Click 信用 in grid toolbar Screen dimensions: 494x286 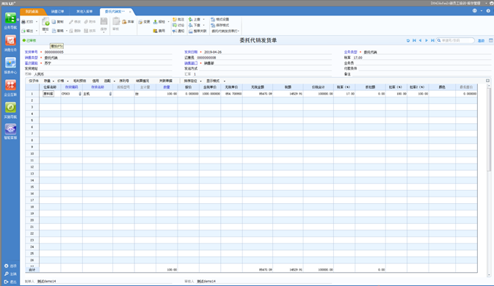click(95, 81)
